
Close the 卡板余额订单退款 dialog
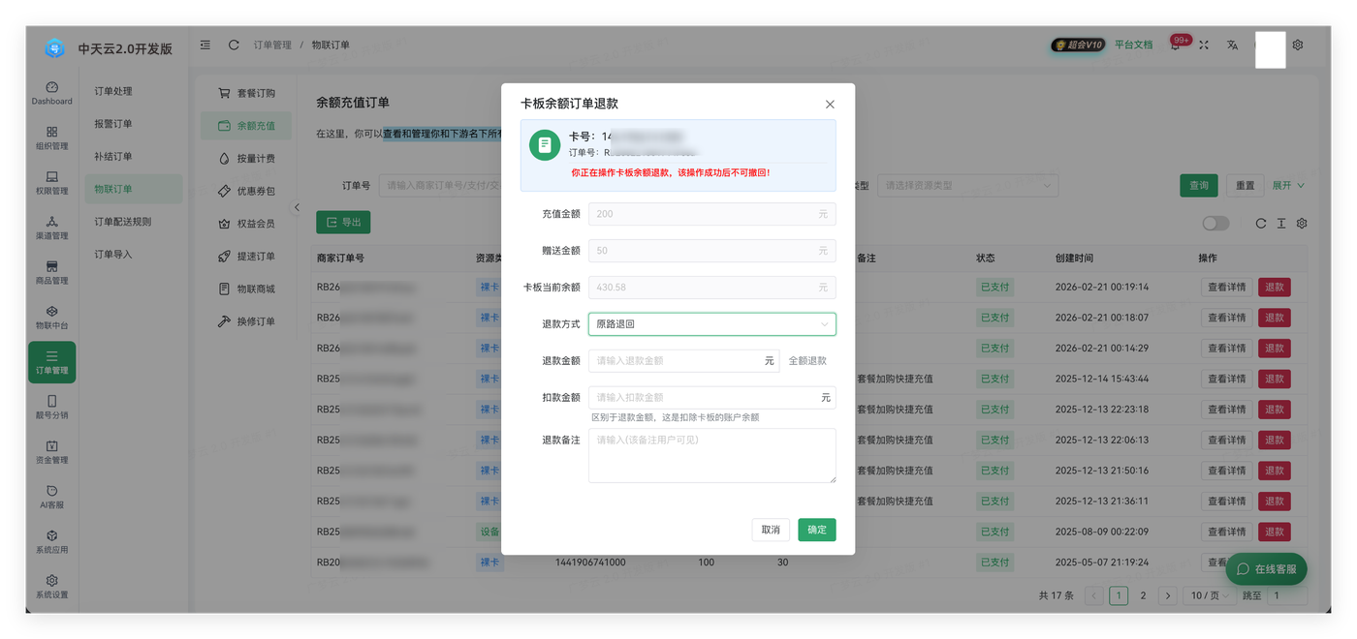point(830,104)
